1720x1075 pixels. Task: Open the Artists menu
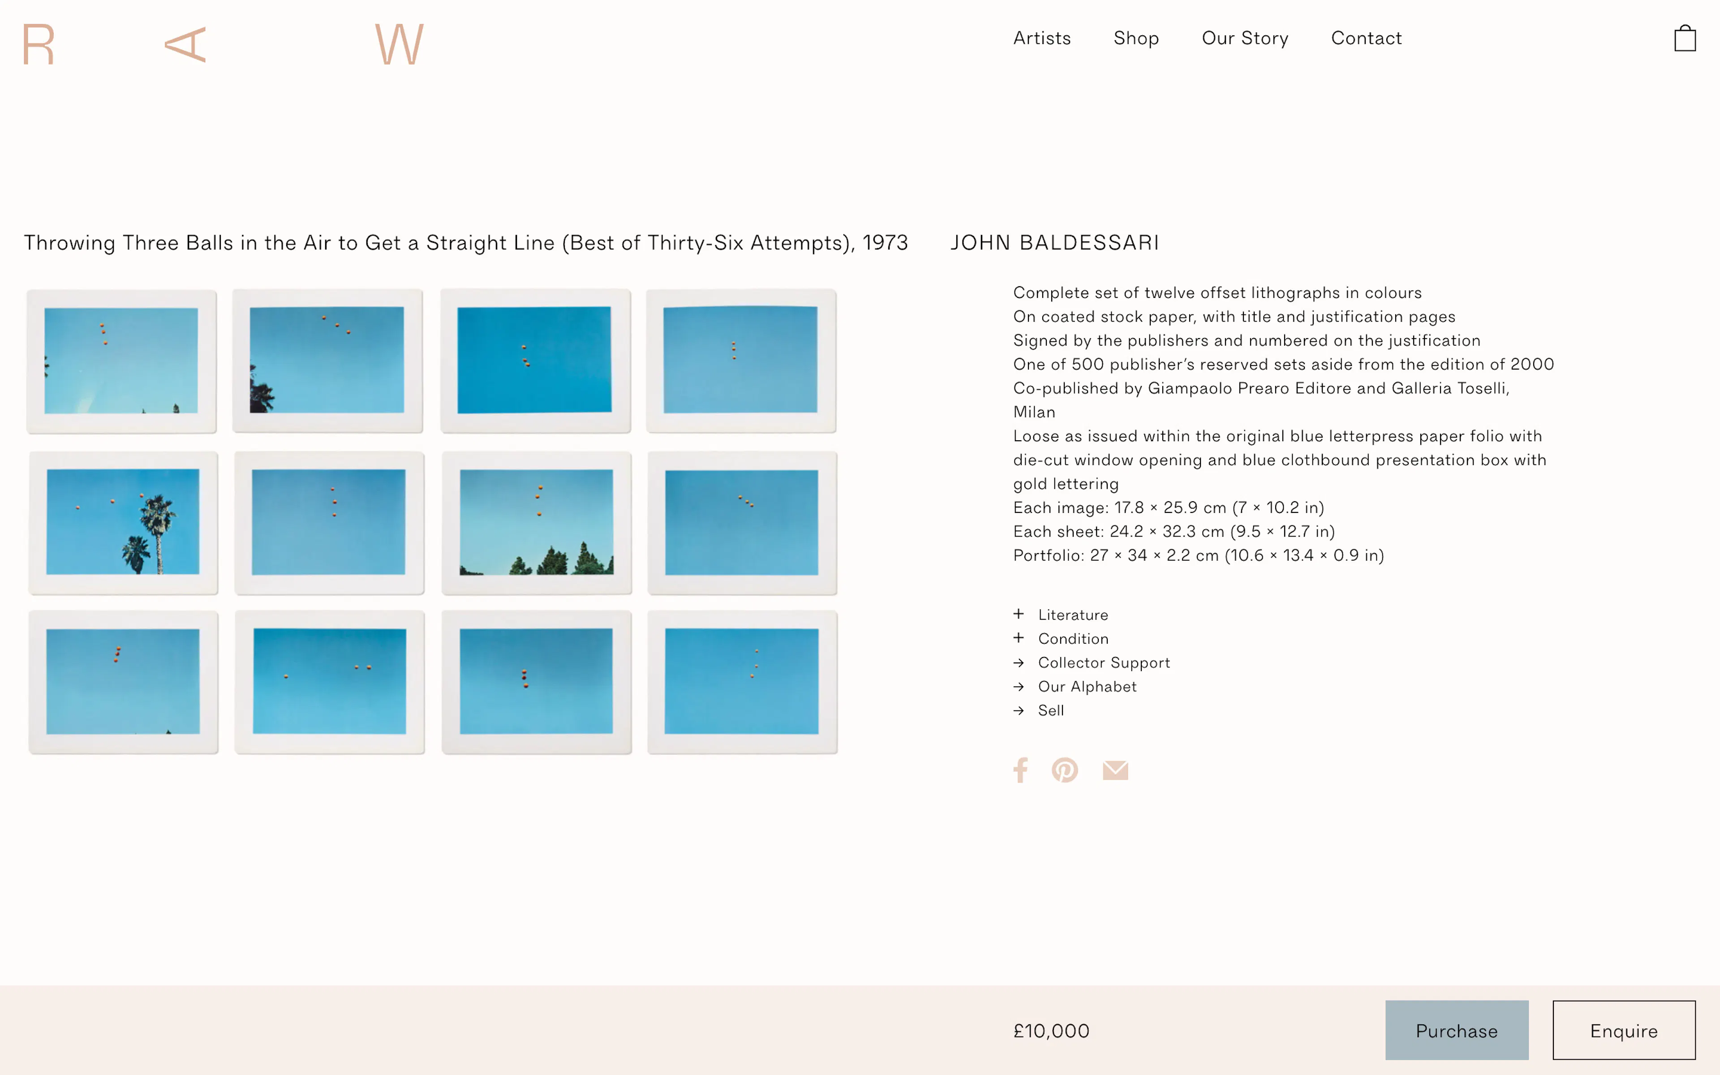click(x=1042, y=39)
